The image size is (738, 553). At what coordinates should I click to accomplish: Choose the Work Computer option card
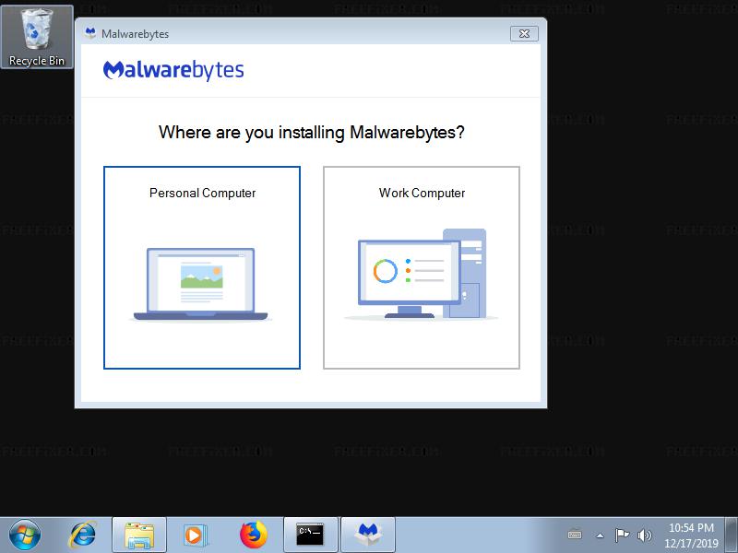coord(422,267)
